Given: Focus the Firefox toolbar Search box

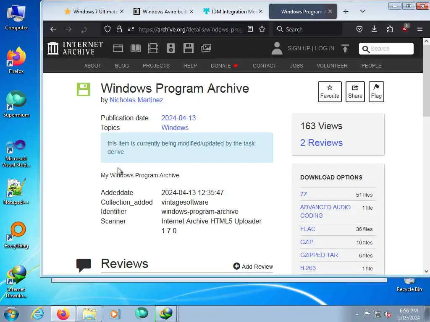Looking at the screenshot, I should [x=307, y=29].
